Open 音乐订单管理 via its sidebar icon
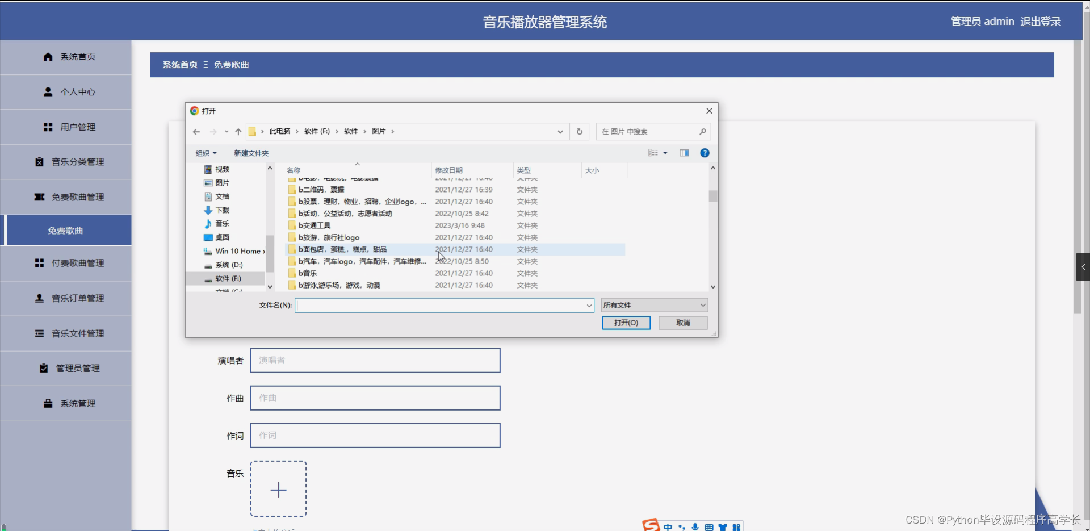 click(39, 298)
